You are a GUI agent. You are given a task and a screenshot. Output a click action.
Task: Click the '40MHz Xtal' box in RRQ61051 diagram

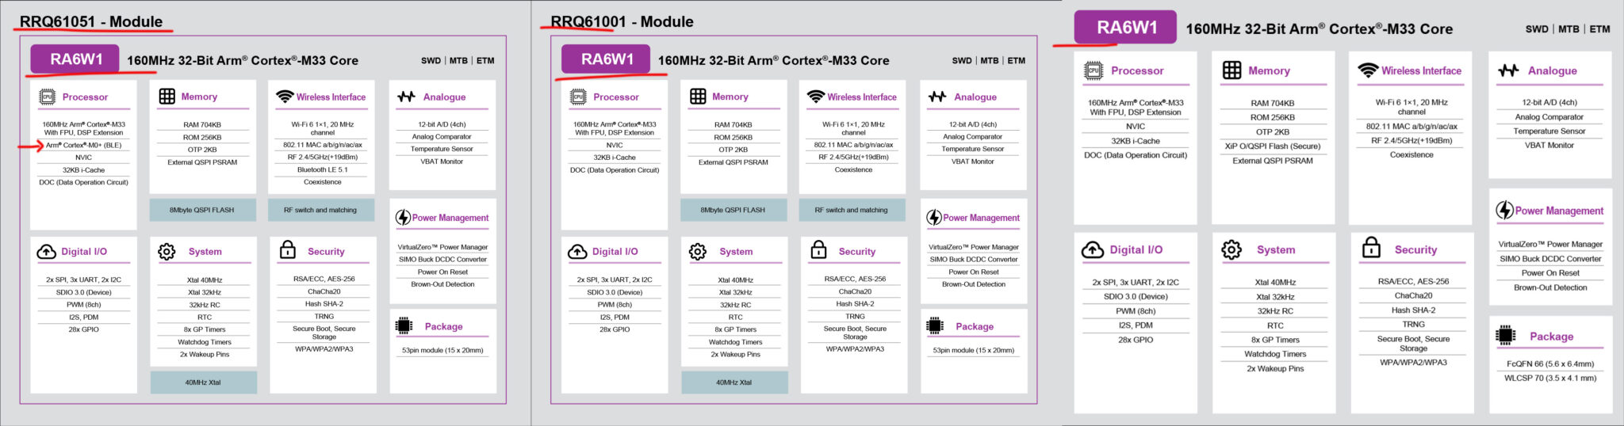point(204,382)
